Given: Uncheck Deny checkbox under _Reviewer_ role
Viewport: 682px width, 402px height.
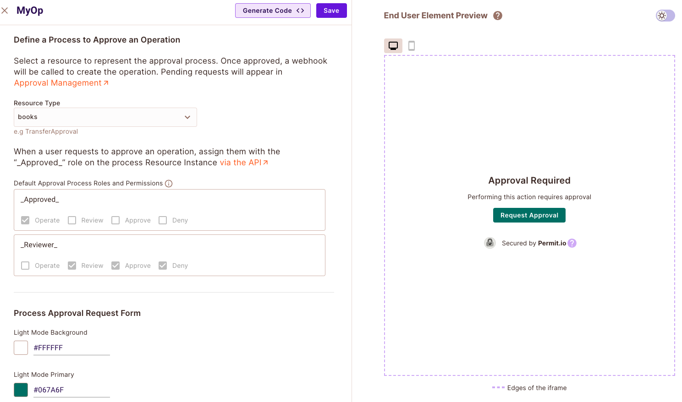Looking at the screenshot, I should (163, 266).
